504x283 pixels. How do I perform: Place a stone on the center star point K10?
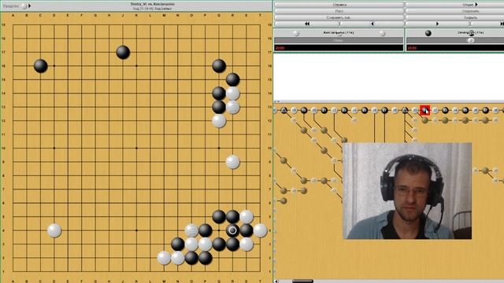pos(136,149)
